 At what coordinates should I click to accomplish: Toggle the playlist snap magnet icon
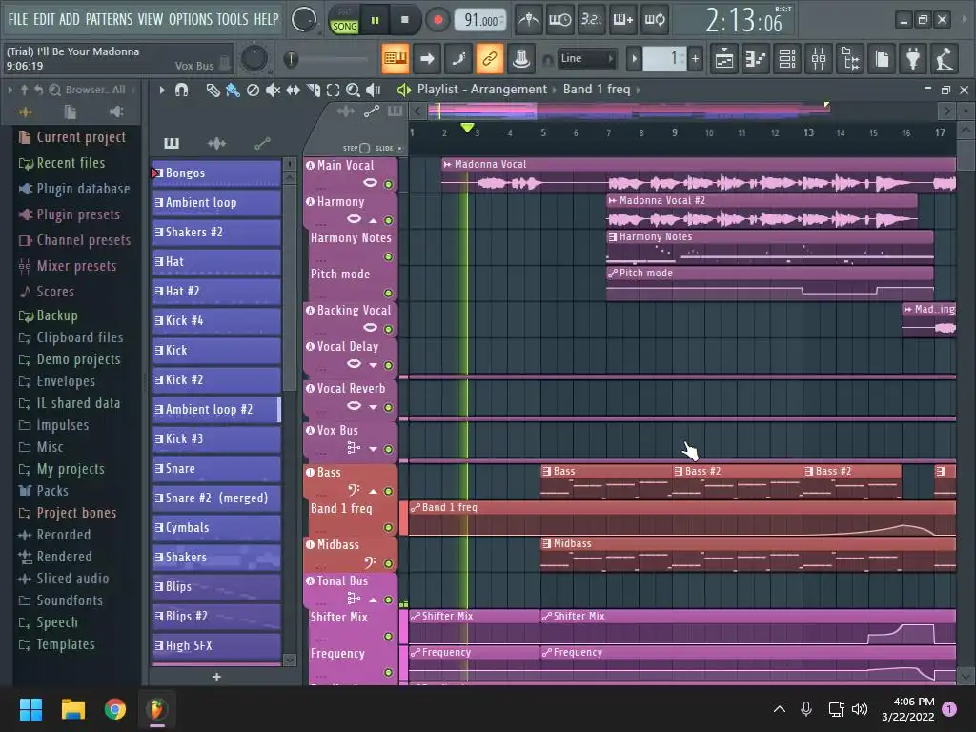[x=181, y=91]
